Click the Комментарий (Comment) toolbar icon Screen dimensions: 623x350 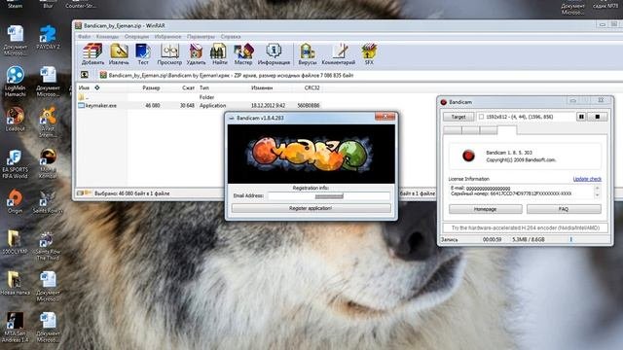(x=339, y=54)
